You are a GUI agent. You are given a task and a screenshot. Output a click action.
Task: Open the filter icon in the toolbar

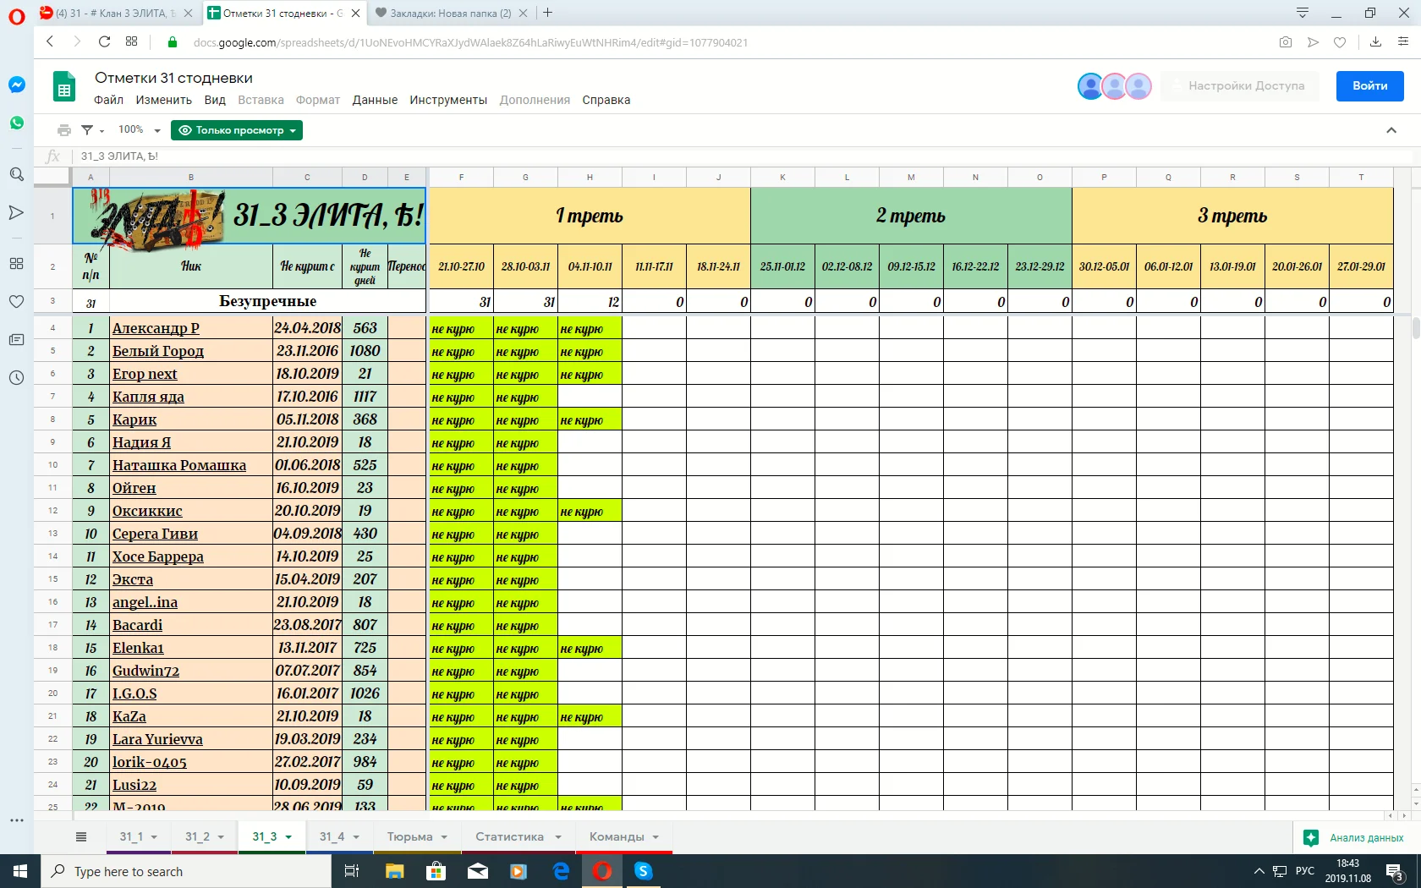coord(87,130)
